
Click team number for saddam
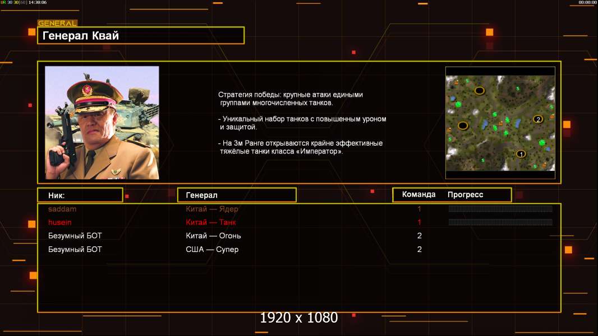pos(419,209)
